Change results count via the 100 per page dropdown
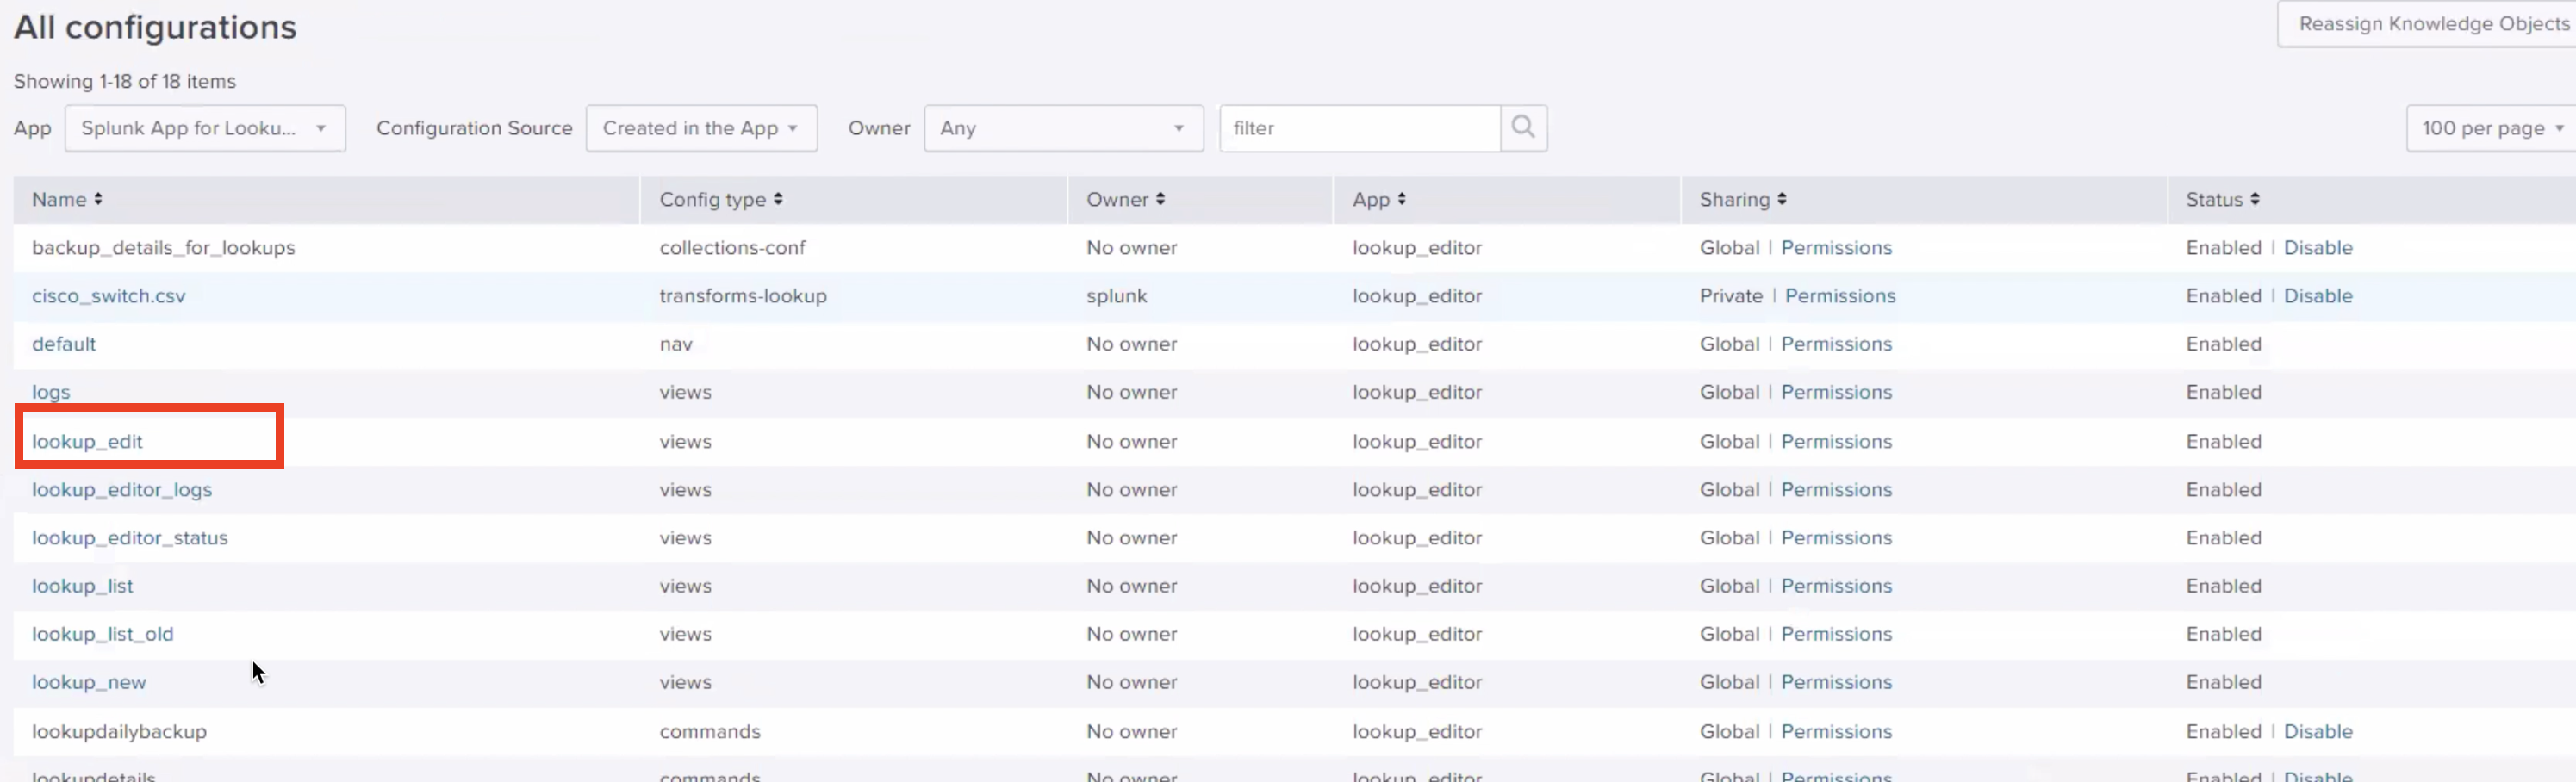Image resolution: width=2576 pixels, height=782 pixels. point(2491,128)
